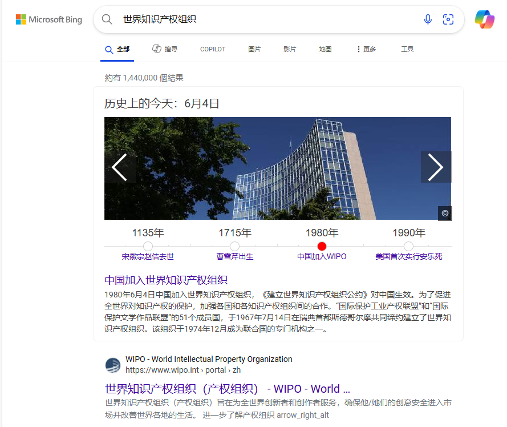
Task: Click the WIPO building image
Action: [278, 168]
